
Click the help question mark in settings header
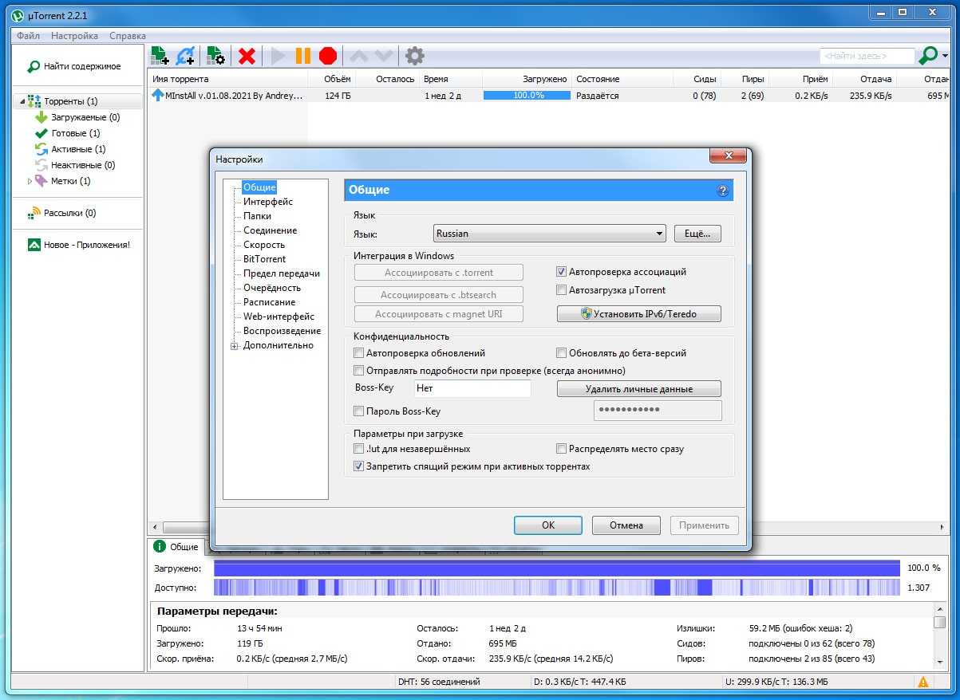[x=723, y=191]
